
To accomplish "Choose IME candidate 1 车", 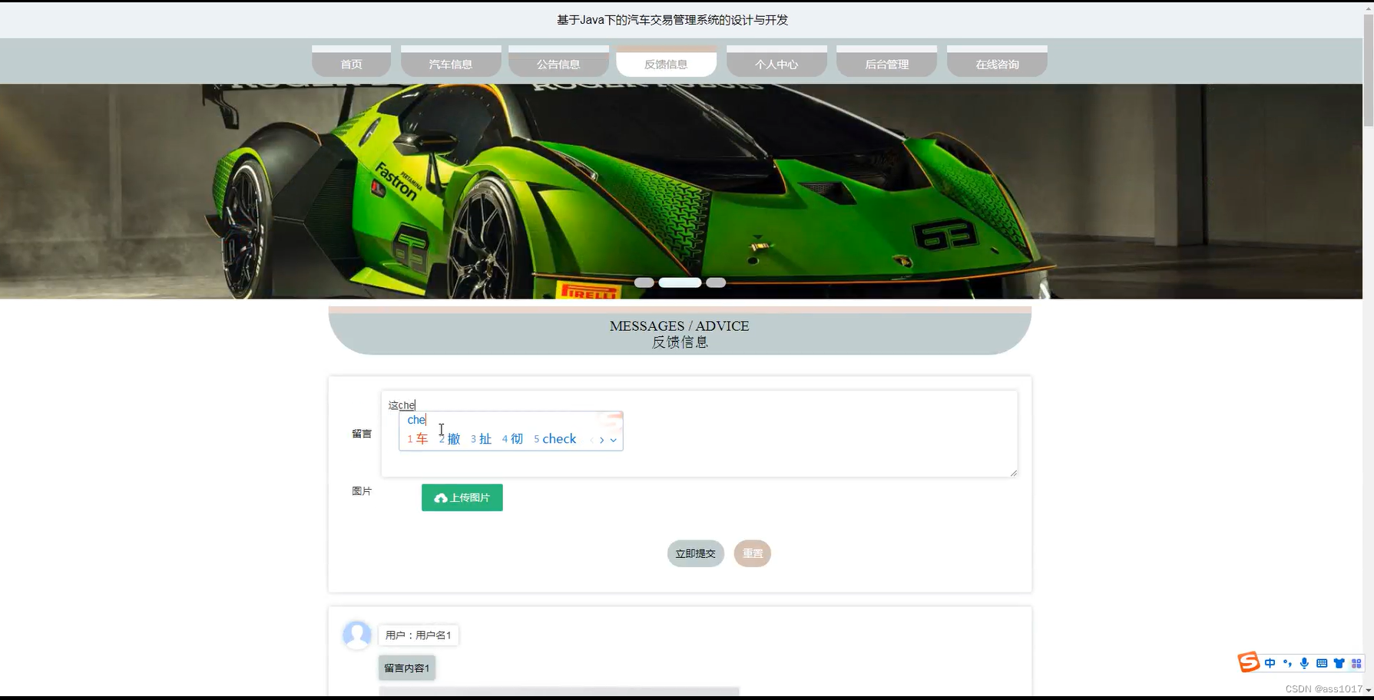I will (418, 439).
